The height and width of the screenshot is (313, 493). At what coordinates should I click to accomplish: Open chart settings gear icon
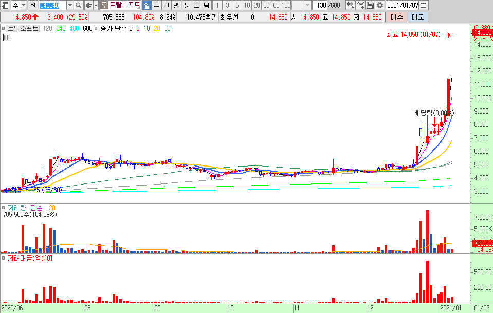(380, 5)
